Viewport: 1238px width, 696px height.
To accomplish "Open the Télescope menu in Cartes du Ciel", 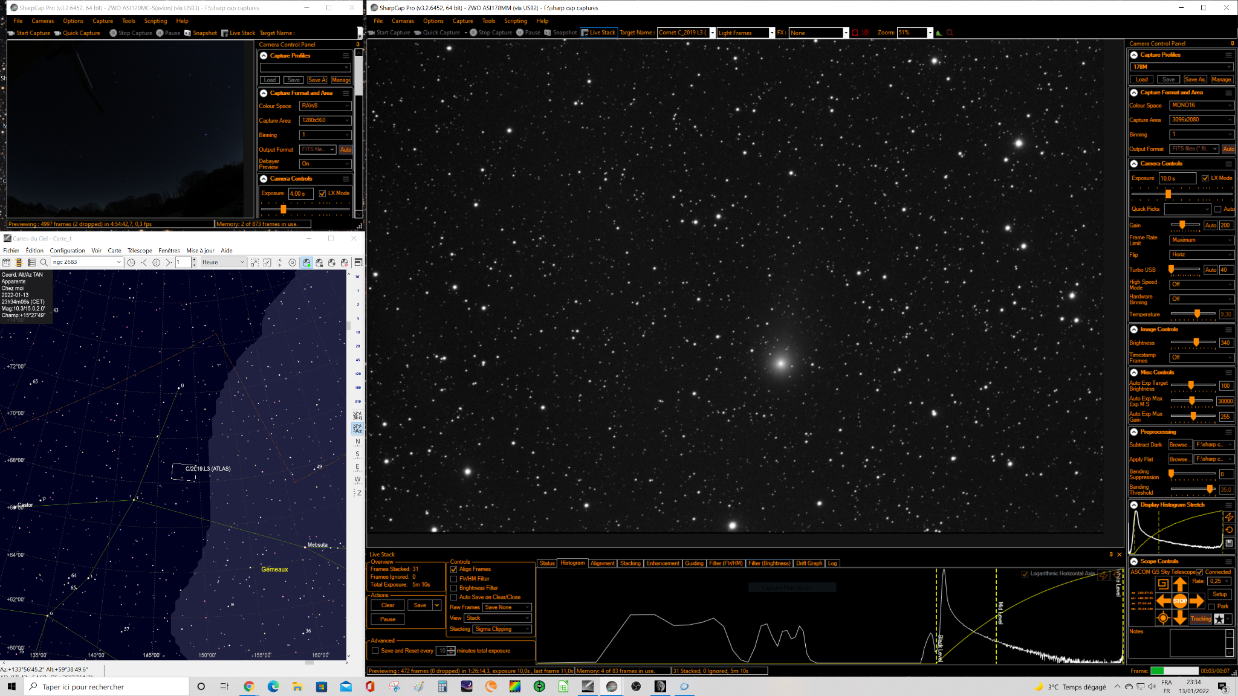I will (x=140, y=251).
